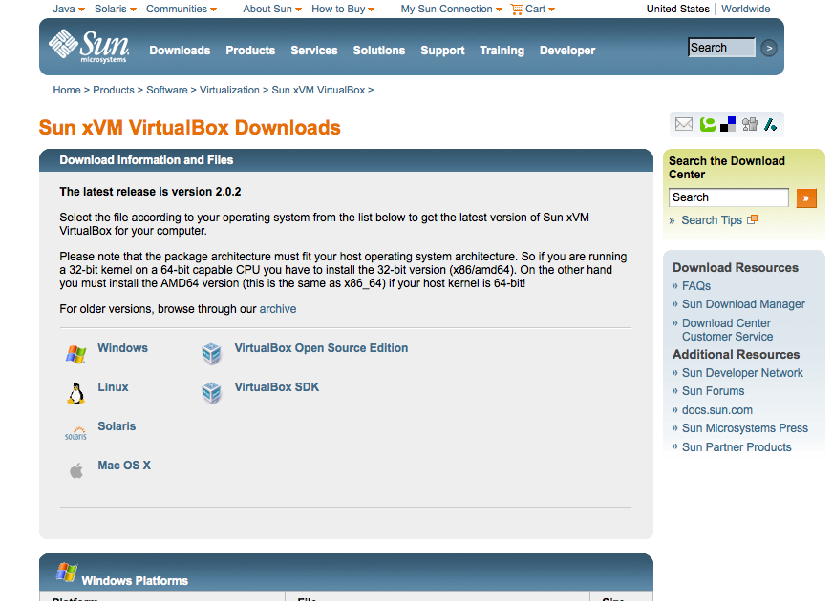The image size is (833, 601).
Task: Open the Sun Microsystems Press link
Action: [745, 428]
